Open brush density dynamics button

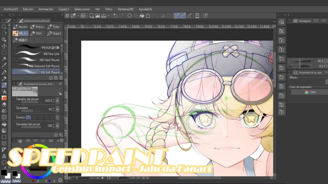[x=57, y=126]
